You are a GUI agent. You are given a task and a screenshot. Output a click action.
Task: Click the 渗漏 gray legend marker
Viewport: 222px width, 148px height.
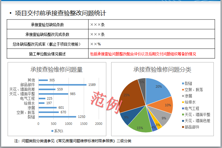(x=183, y=96)
